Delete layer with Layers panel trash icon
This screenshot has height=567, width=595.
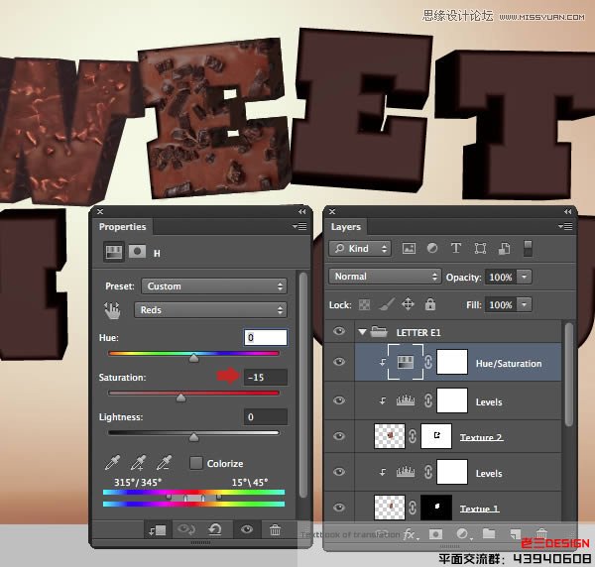pos(541,534)
